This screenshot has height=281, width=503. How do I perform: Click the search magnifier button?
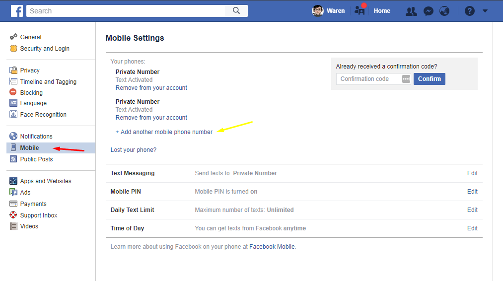(x=236, y=11)
